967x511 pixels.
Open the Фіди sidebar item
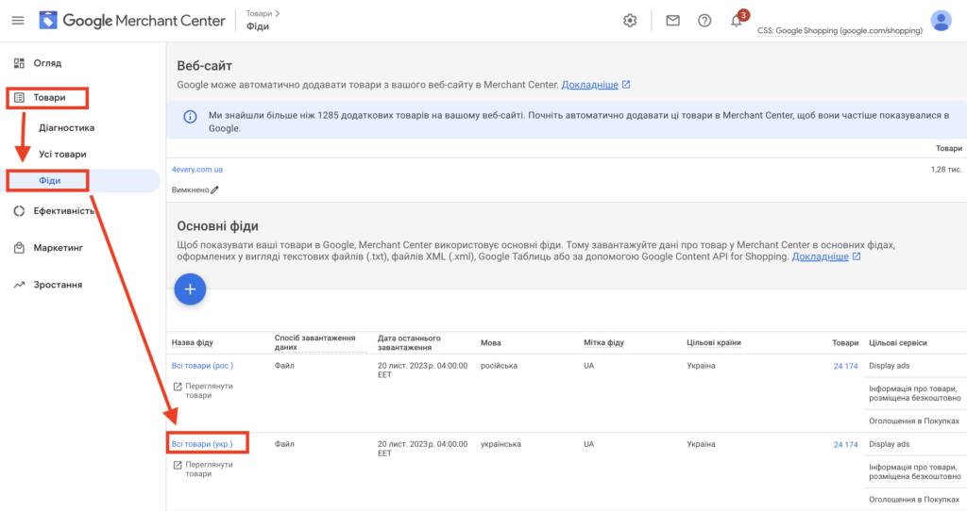[50, 180]
